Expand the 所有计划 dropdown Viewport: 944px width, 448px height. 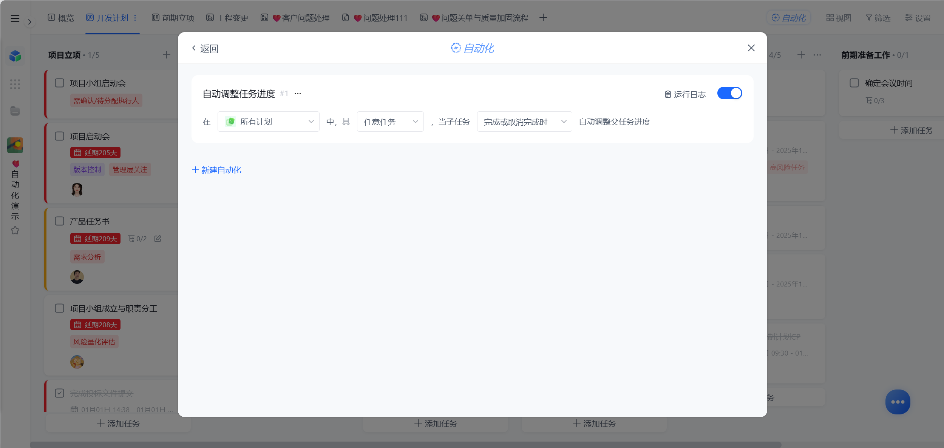[x=269, y=122]
